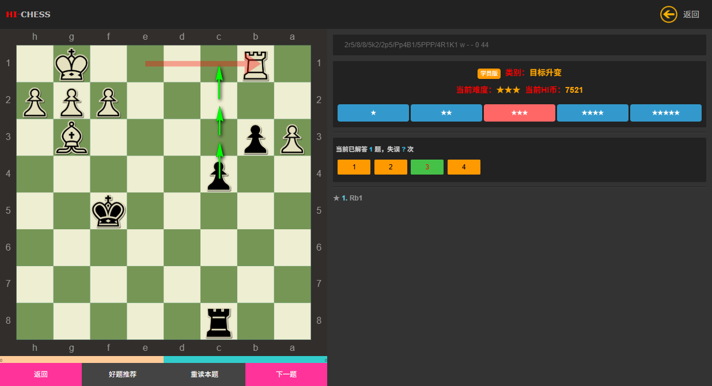Click 重读本题 to reload this puzzle

tap(204, 374)
